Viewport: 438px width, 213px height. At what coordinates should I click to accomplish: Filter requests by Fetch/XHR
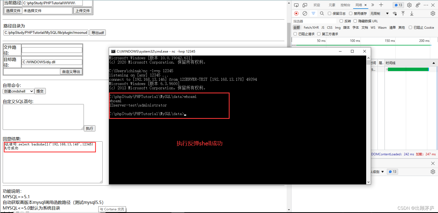(x=311, y=28)
